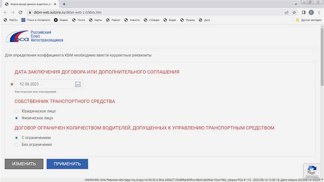Click heading СОБСТВЕННИК ТРАНСПОРТНОГО СРЕДСТВА

[x=65, y=101]
